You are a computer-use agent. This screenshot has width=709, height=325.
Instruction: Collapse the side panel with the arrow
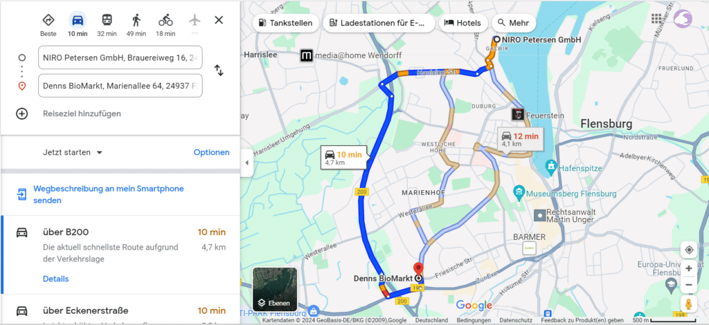point(246,162)
